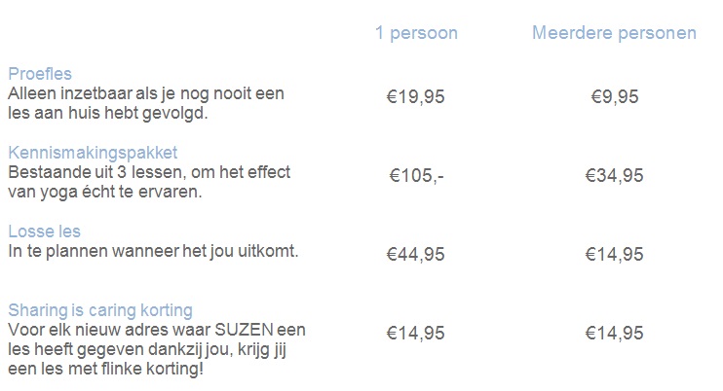Click the text 'Alleen inzetbaar als je nog nooit een'
This screenshot has height=391, width=723.
[146, 93]
